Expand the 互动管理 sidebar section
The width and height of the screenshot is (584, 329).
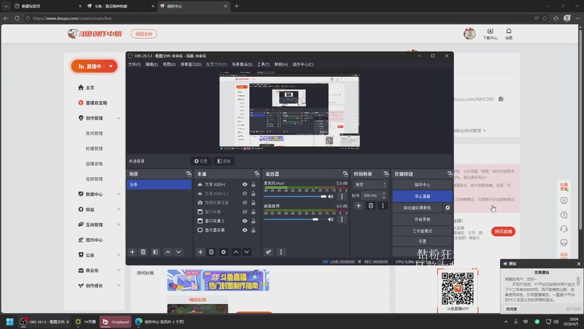[x=119, y=224]
